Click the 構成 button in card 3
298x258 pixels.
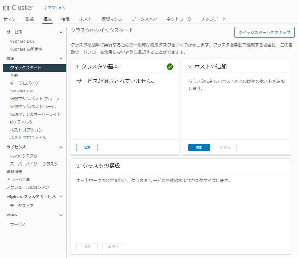(87, 247)
